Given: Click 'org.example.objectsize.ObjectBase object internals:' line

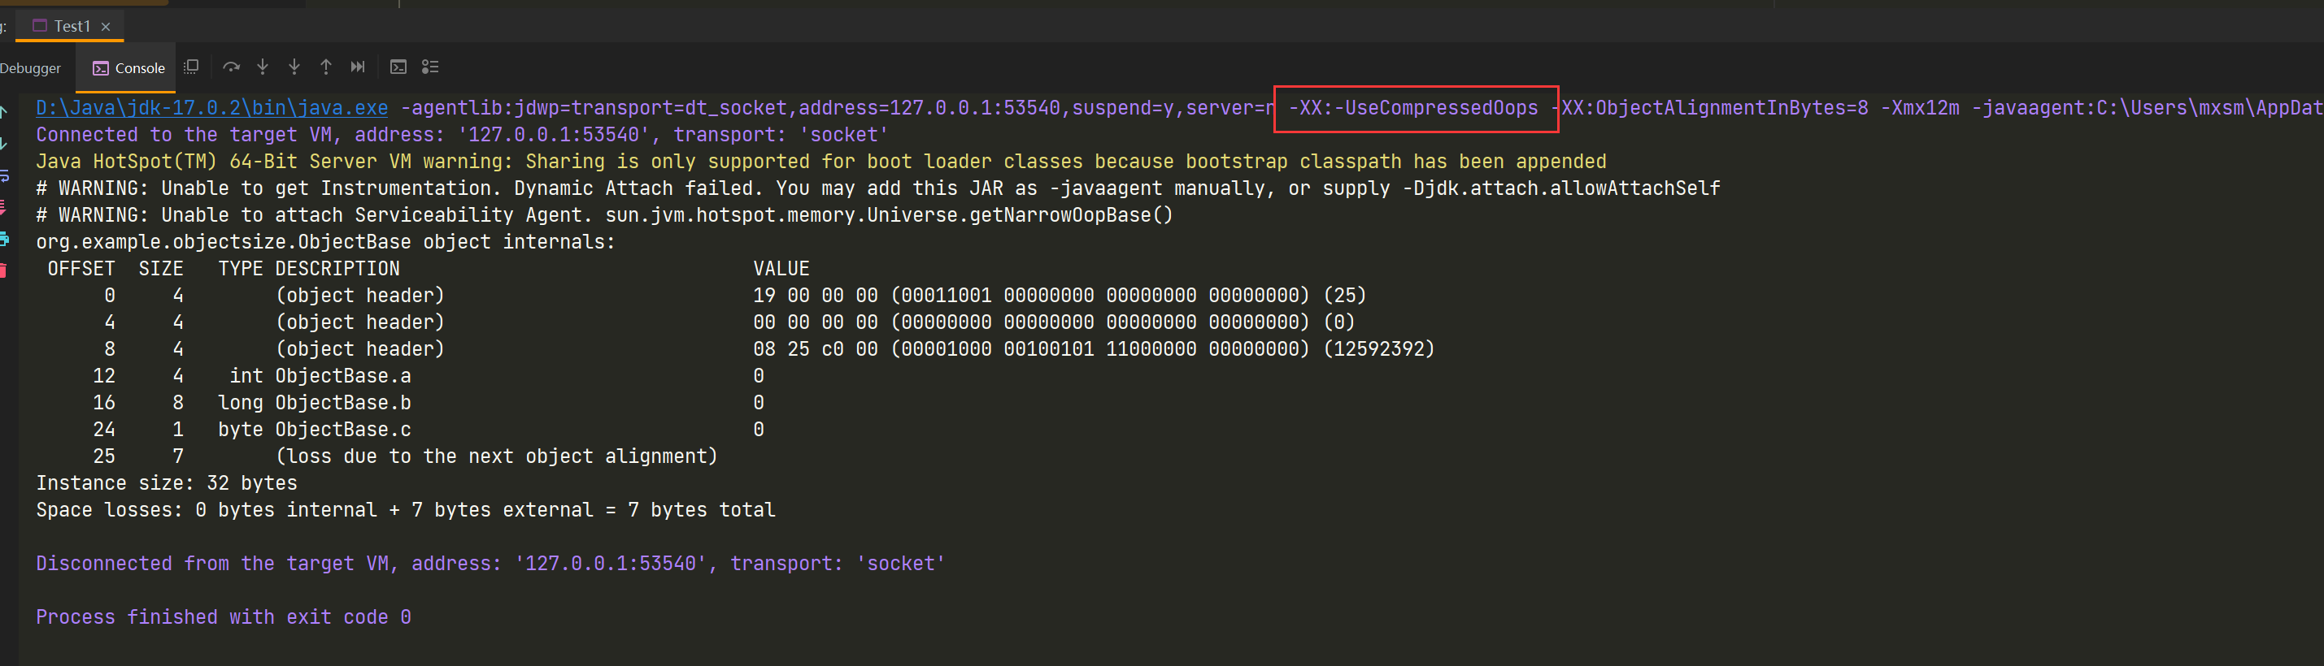Looking at the screenshot, I should 326,242.
